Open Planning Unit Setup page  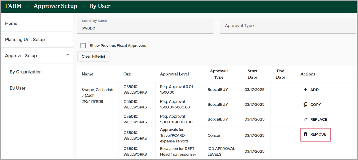tap(25, 39)
